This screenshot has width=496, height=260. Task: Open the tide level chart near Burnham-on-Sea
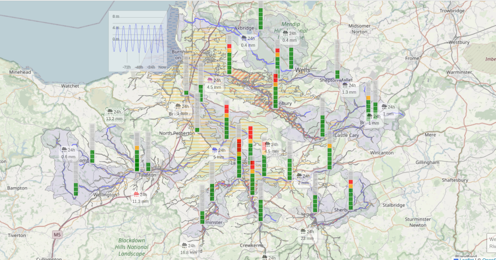point(138,40)
